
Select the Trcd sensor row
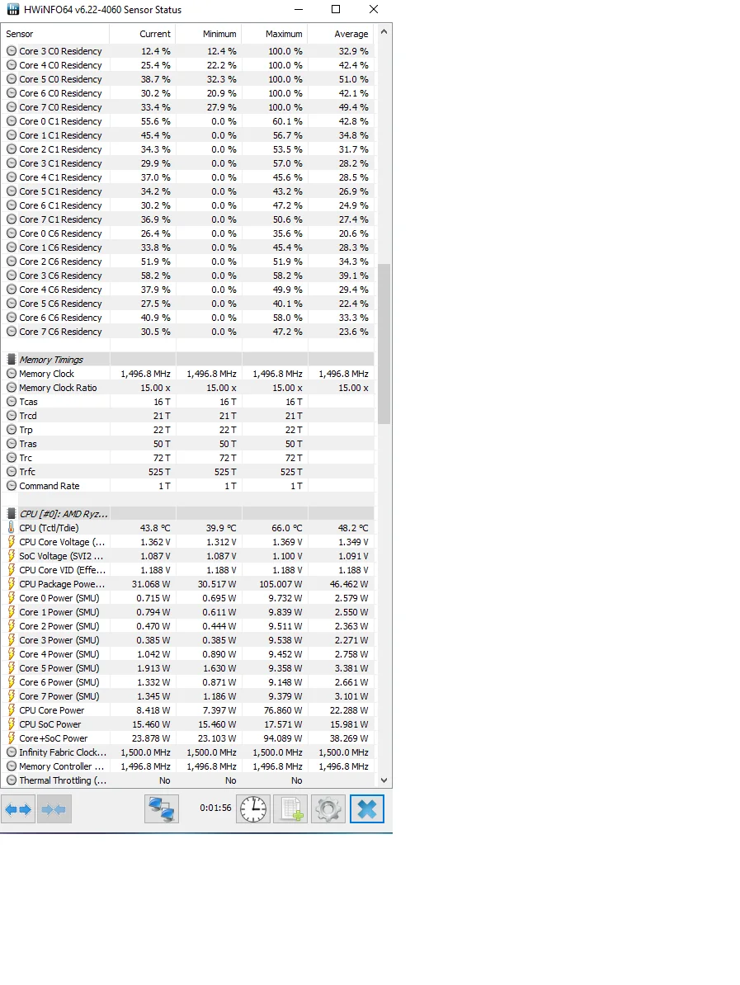pyautogui.click(x=188, y=416)
